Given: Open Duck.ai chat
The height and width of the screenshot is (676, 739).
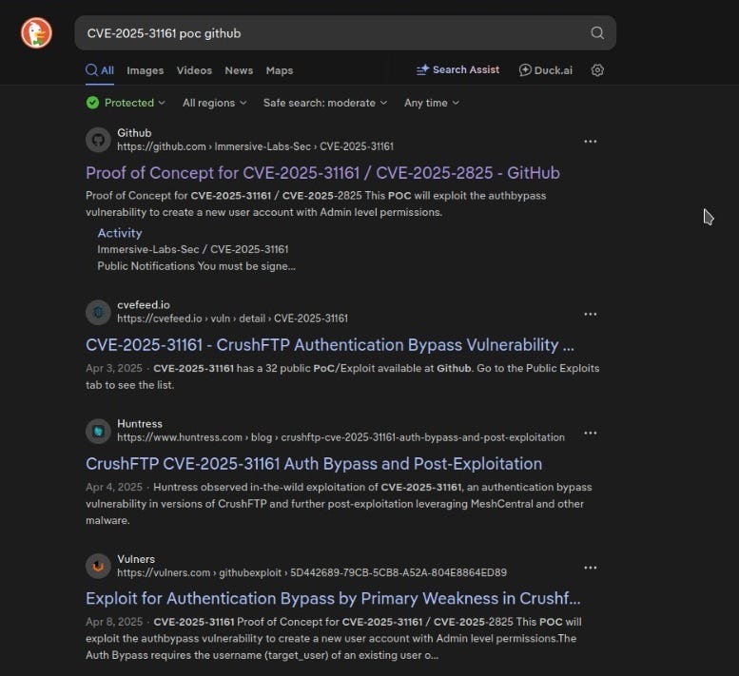Looking at the screenshot, I should click(546, 70).
